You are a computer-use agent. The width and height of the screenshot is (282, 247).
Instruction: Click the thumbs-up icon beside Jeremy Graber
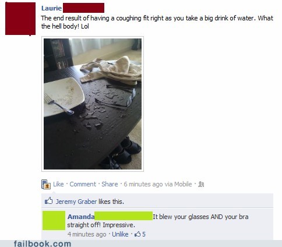tap(48, 201)
